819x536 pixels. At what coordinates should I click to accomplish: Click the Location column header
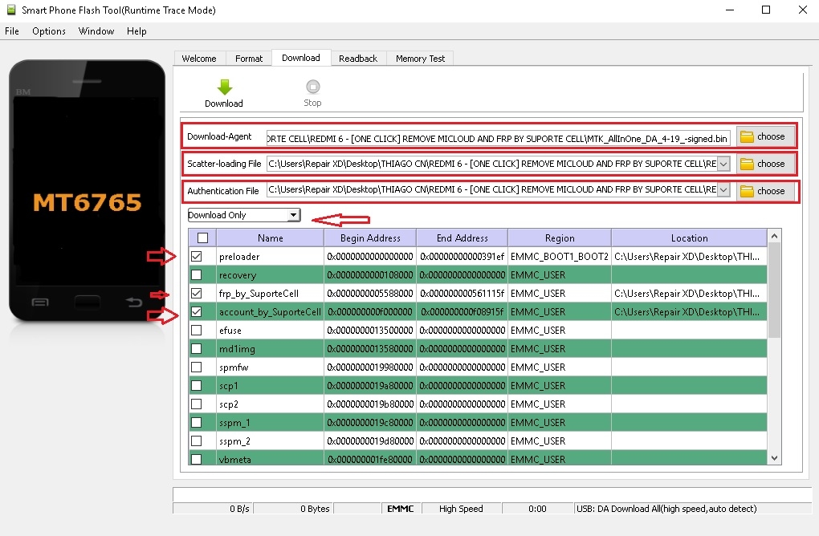pos(690,238)
